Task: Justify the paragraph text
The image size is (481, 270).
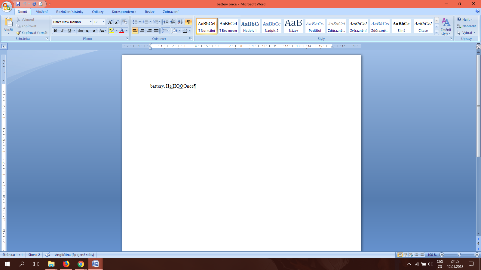Action: (x=156, y=31)
